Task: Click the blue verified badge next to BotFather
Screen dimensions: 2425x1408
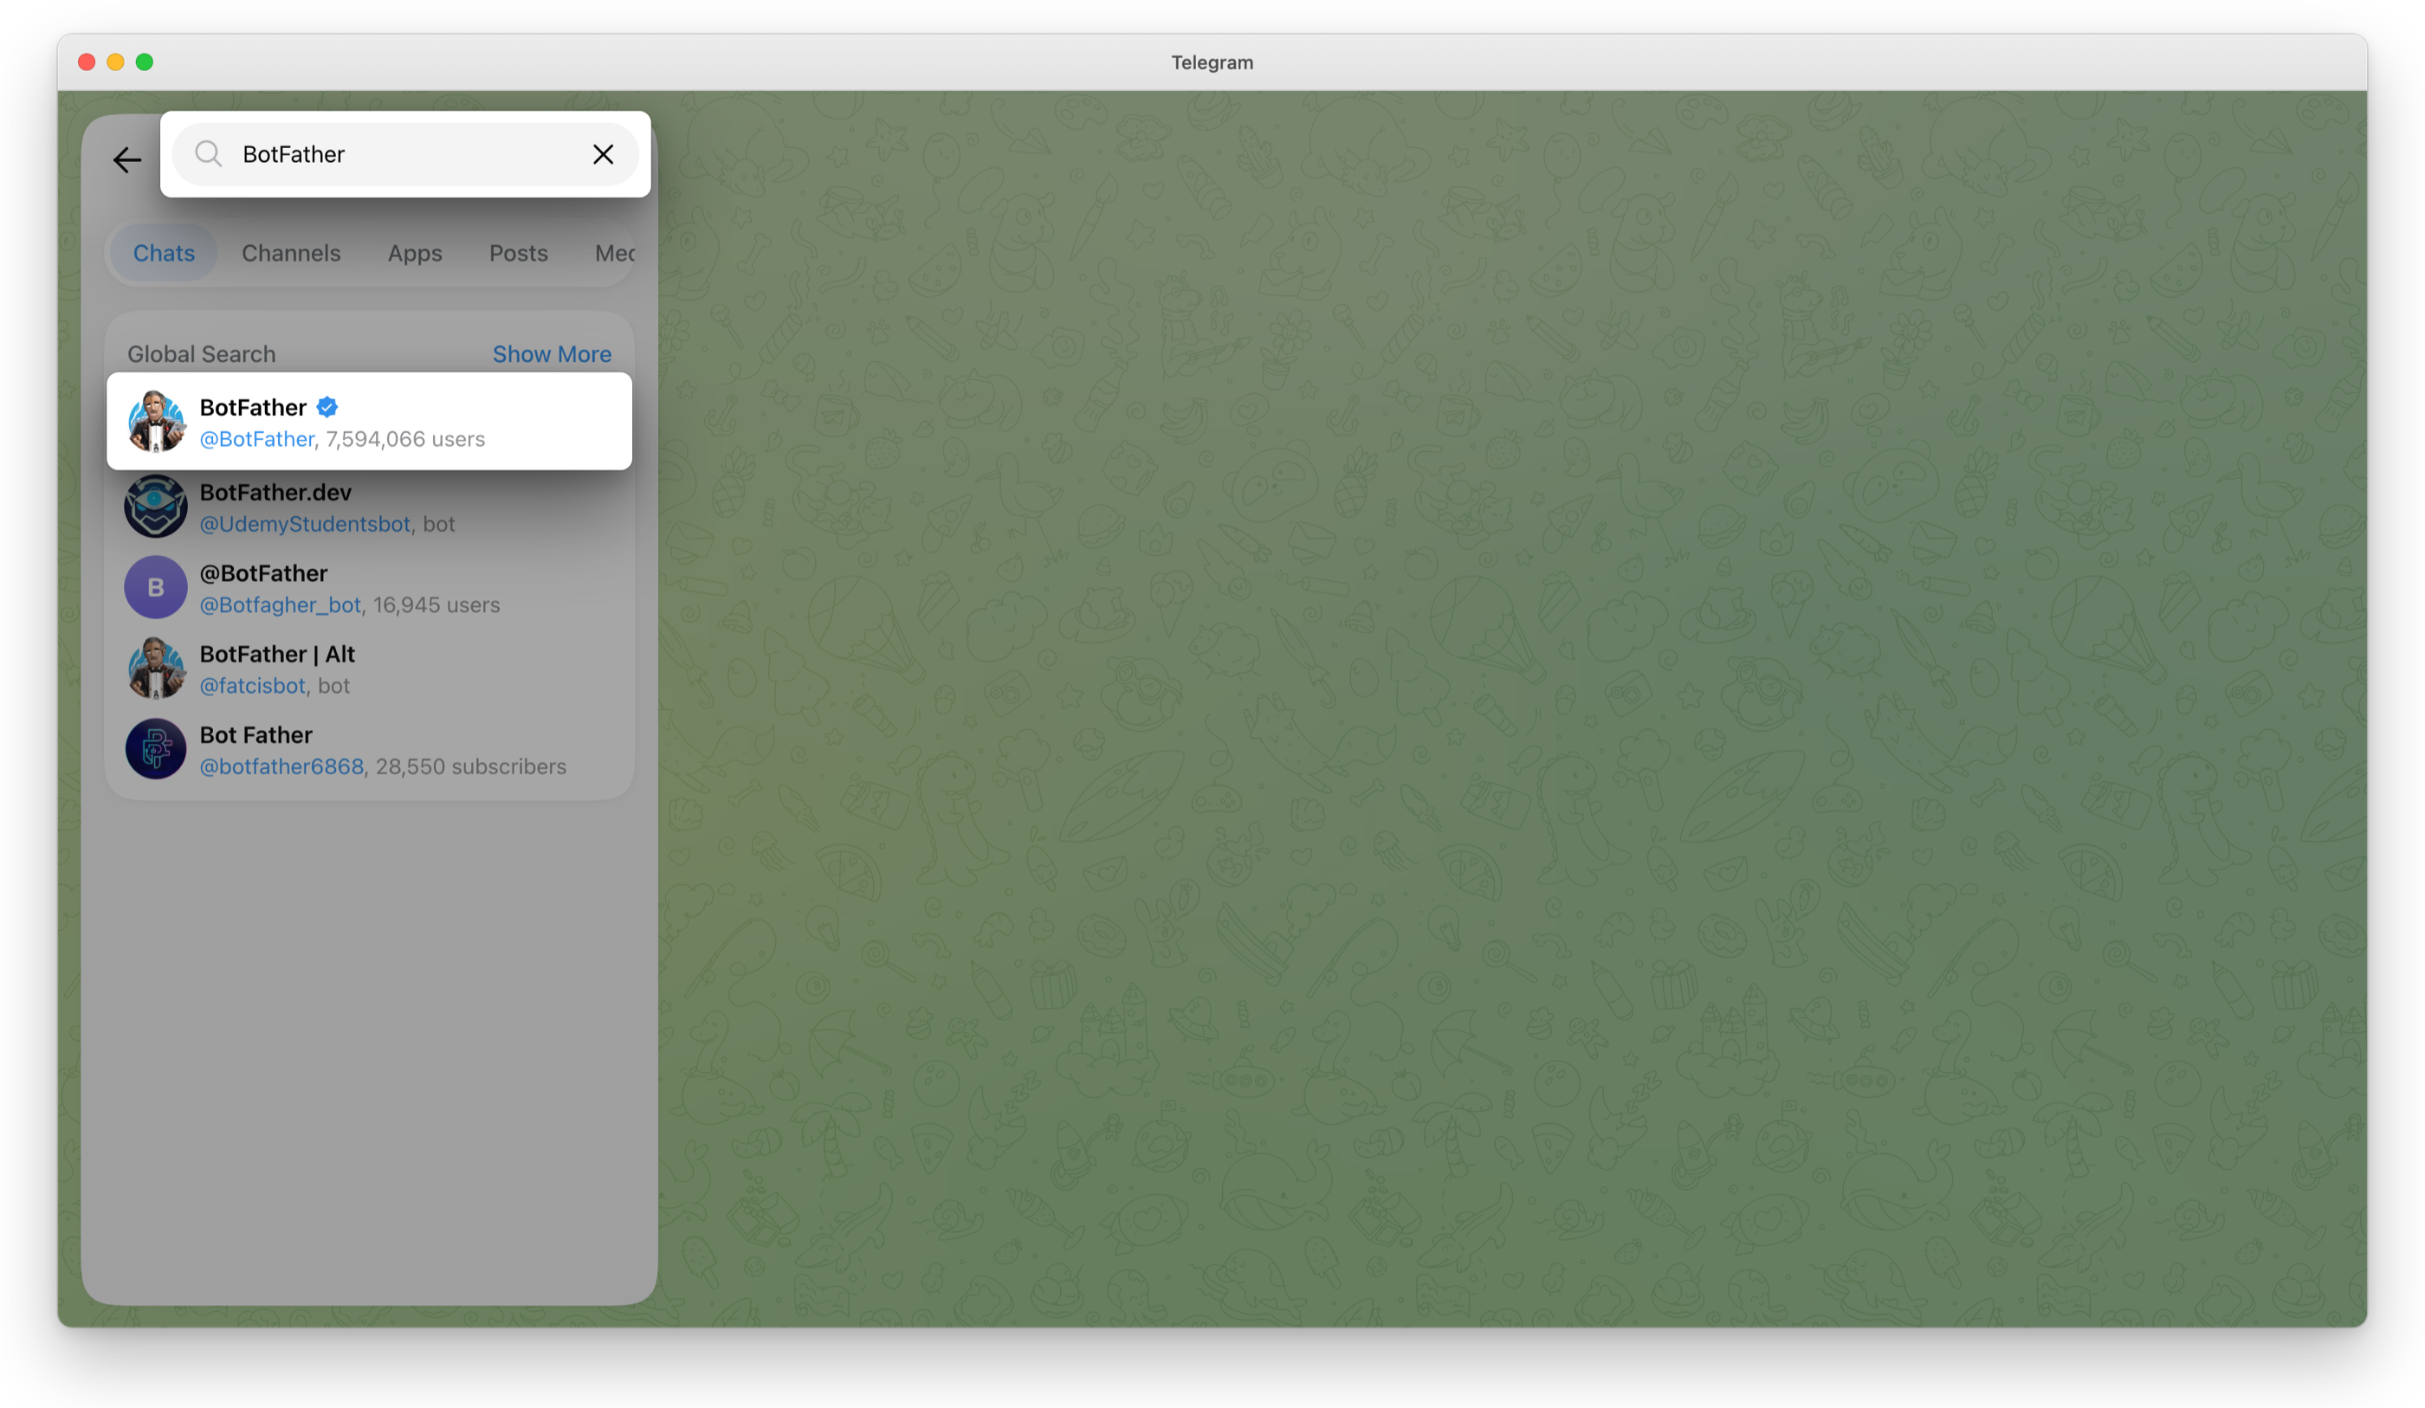Action: click(327, 407)
